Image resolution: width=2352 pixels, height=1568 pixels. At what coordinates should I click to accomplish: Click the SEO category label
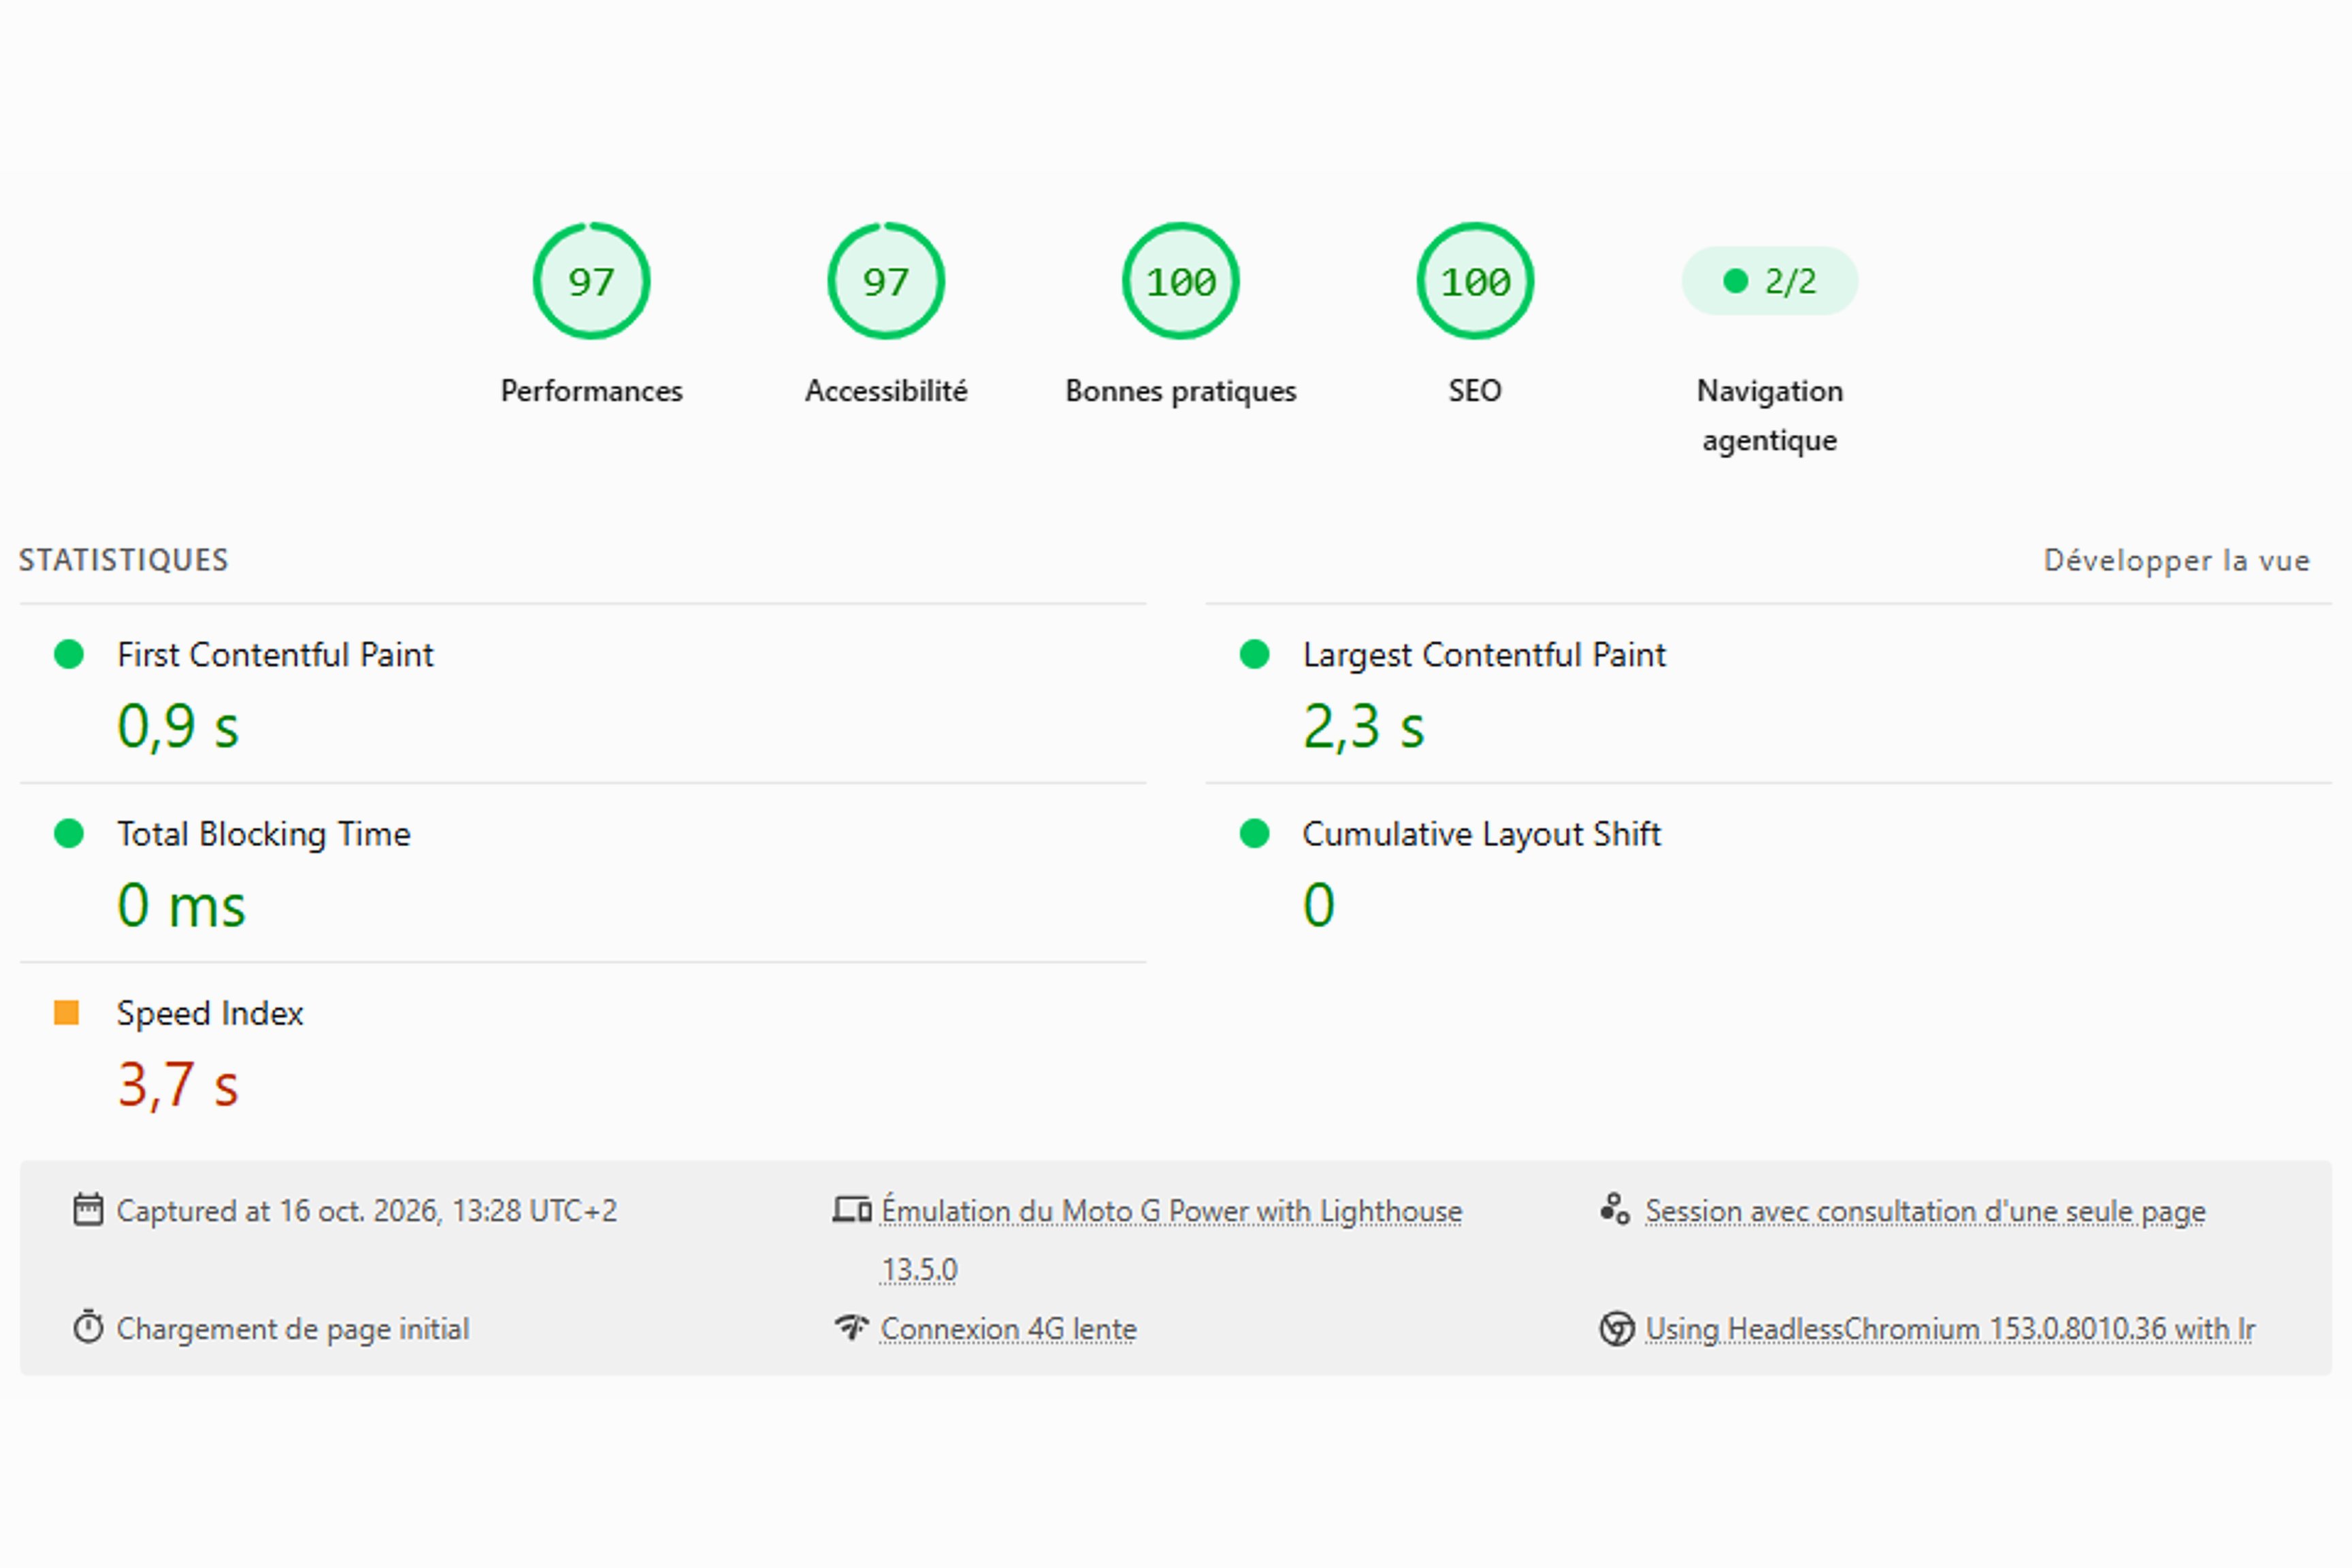pyautogui.click(x=1475, y=391)
